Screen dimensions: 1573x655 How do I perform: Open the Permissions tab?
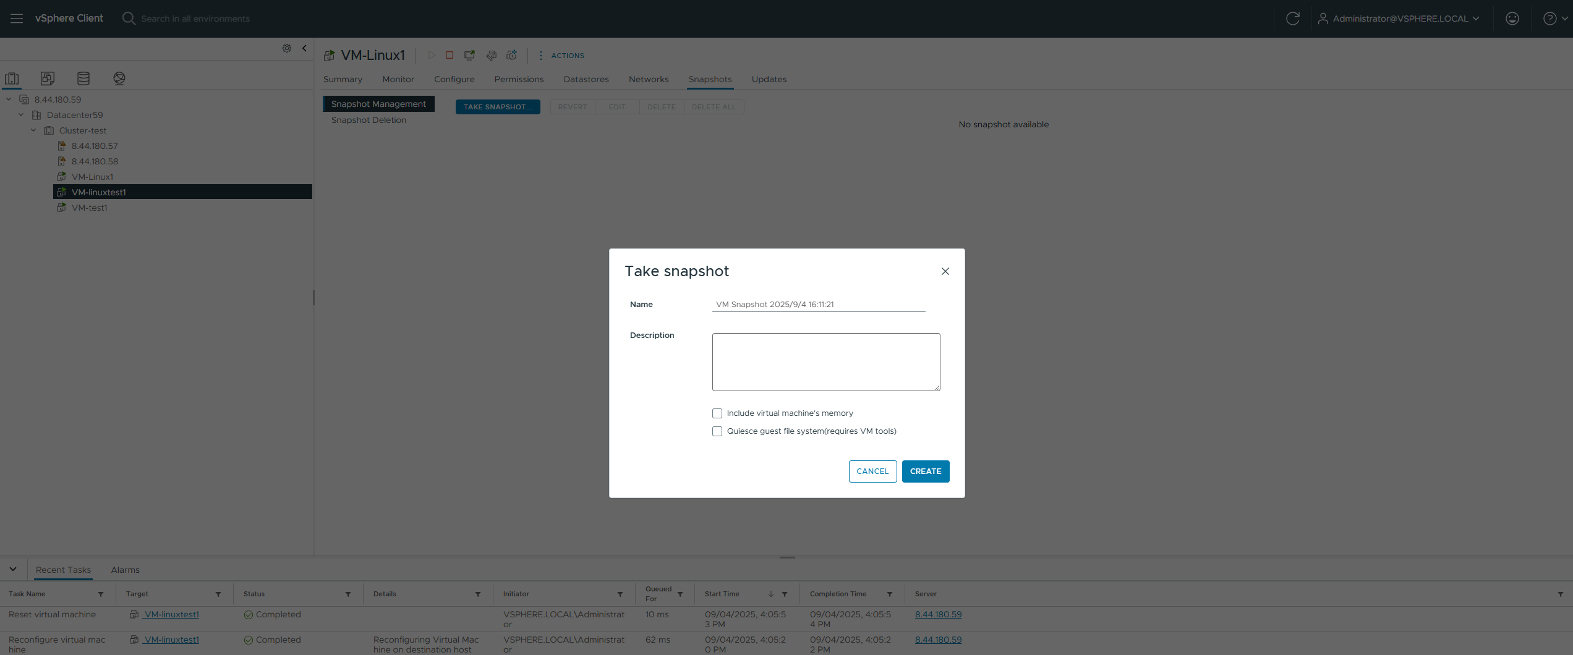click(519, 79)
